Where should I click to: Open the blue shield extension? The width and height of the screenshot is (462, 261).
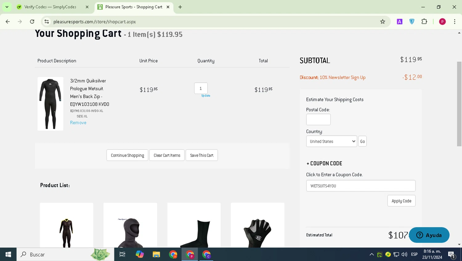click(x=412, y=22)
